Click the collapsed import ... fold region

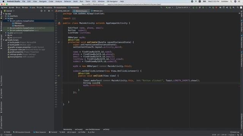pyautogui.click(x=74, y=19)
